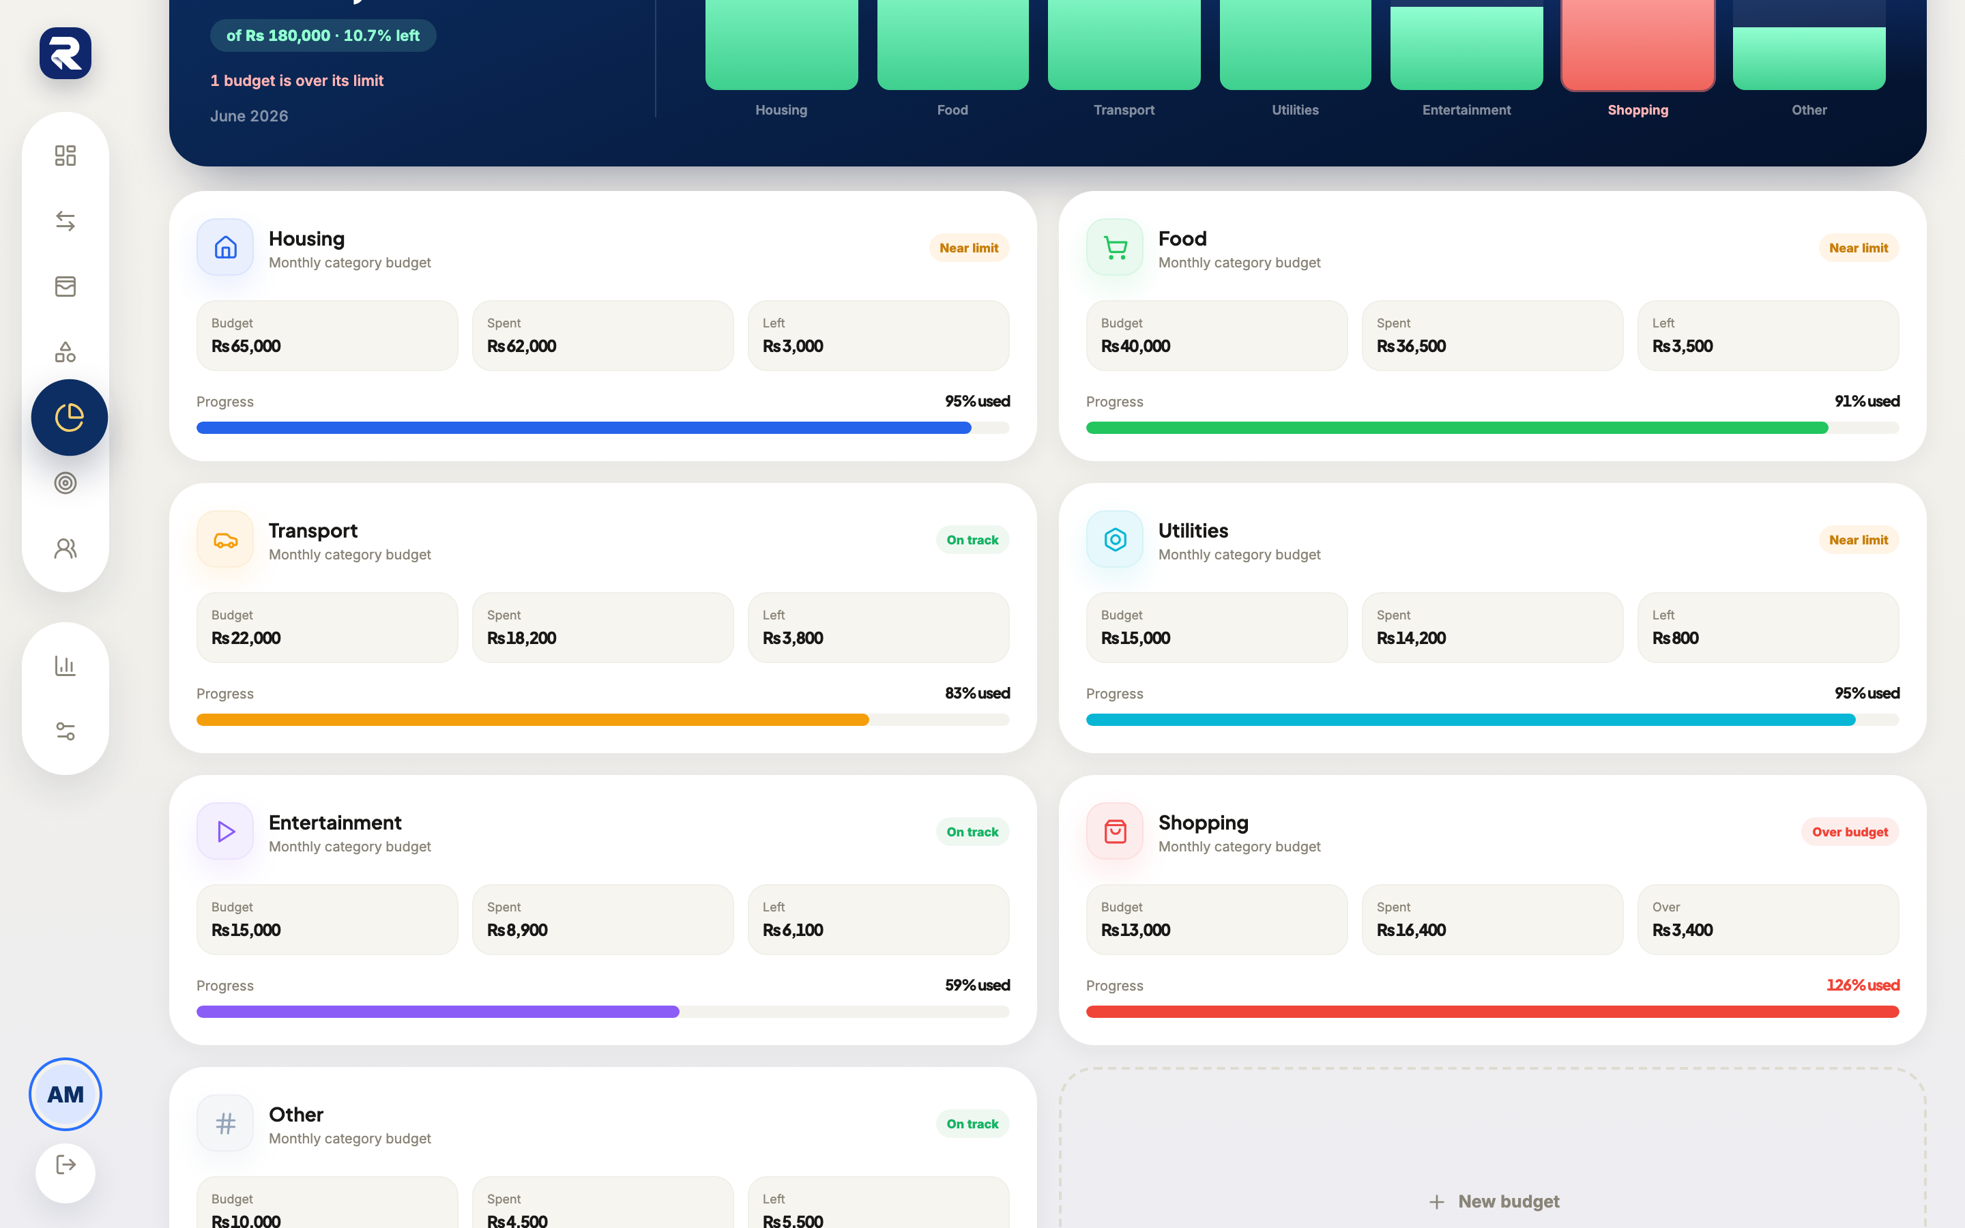Click the Housing home icon
The height and width of the screenshot is (1228, 1965).
click(225, 247)
